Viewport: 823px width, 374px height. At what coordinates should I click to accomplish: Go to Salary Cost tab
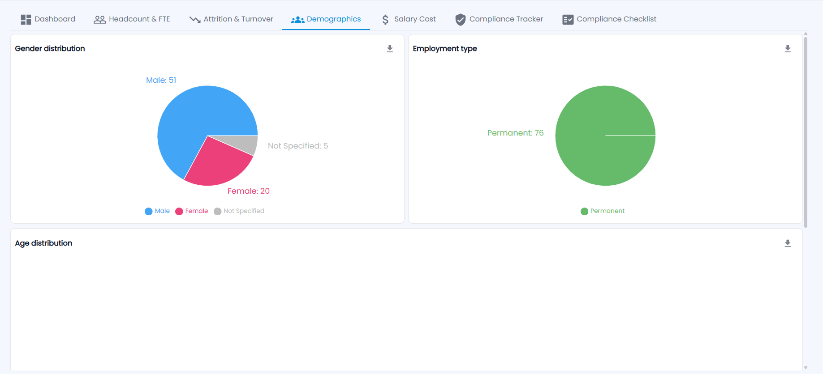pos(409,19)
